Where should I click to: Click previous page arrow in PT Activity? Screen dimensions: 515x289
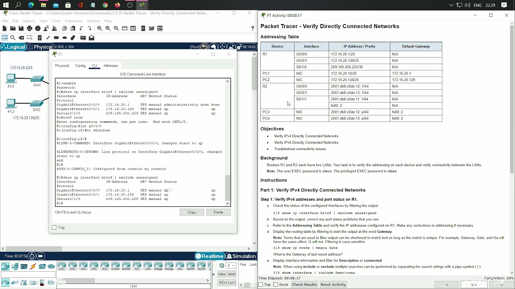pyautogui.click(x=447, y=285)
